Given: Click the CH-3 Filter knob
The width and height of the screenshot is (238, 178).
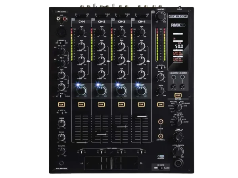Looking at the screenshot, I should point(121,91).
